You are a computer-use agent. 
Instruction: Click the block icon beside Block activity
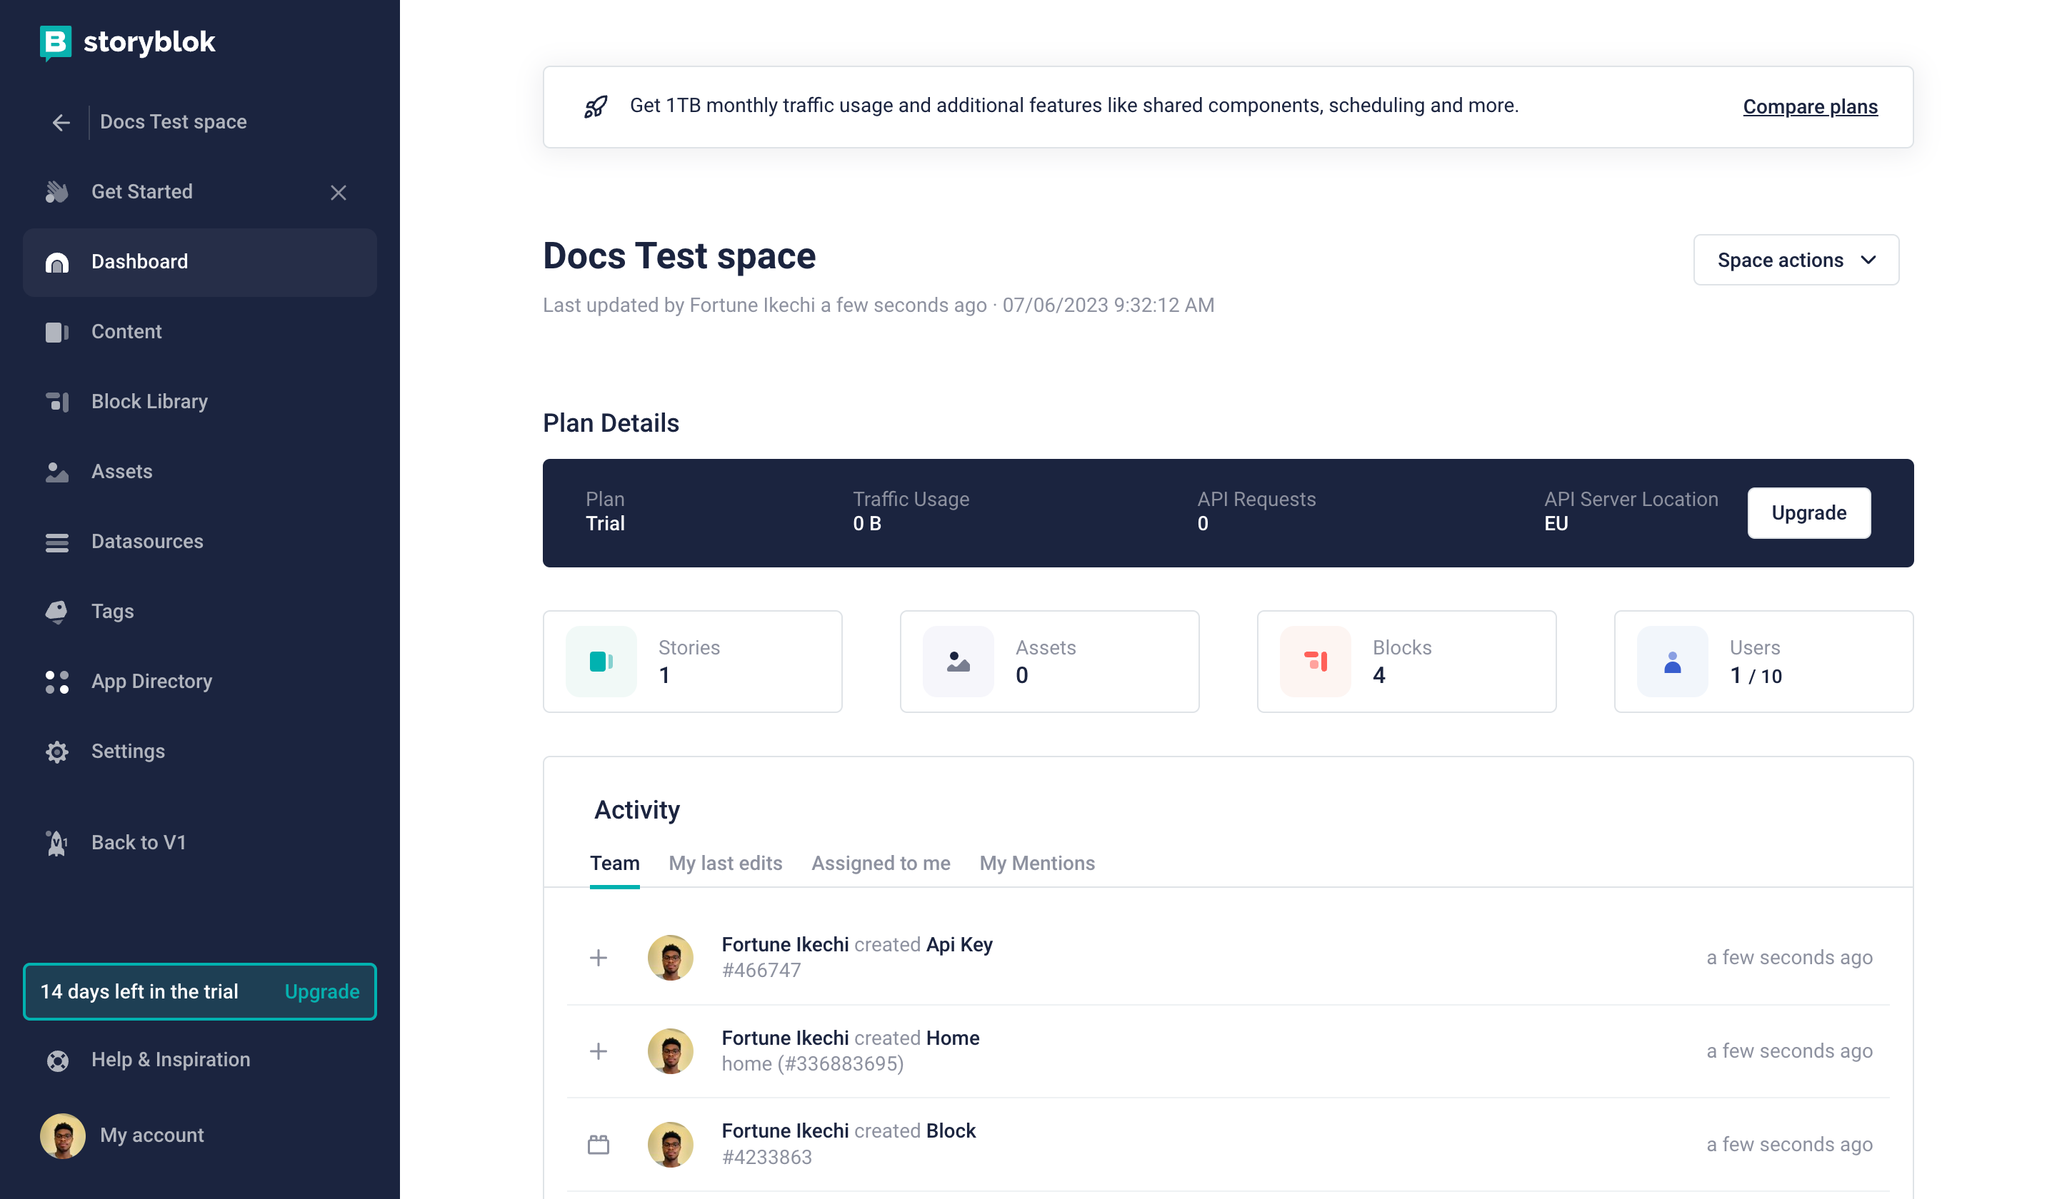point(599,1145)
